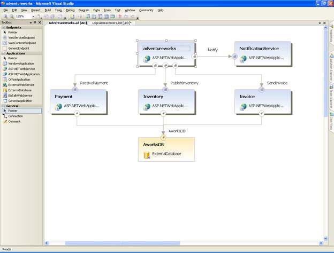This screenshot has width=334, height=253.
Task: Open the Edit menu
Action: [x=14, y=10]
